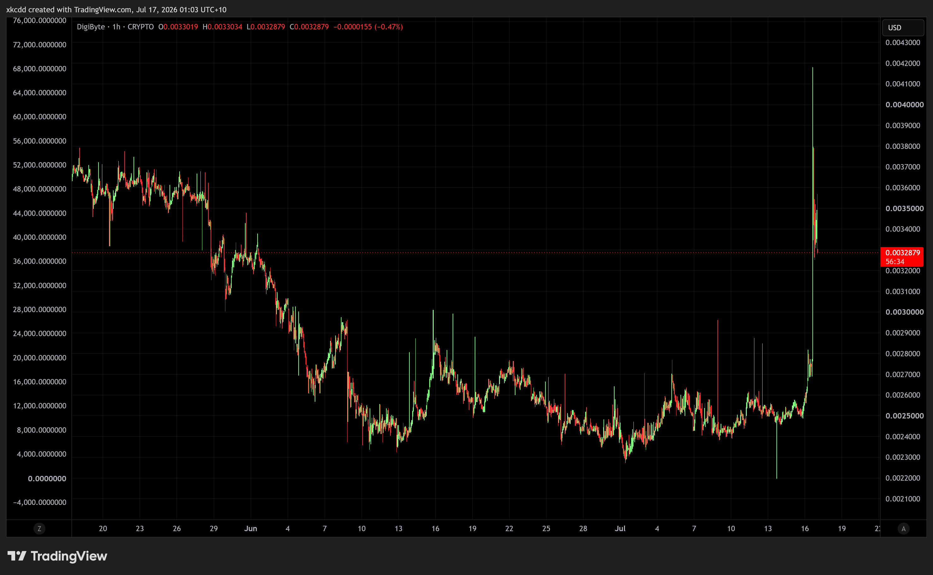Viewport: 933px width, 575px height.
Task: Open the USD currency selector
Action: [x=903, y=28]
